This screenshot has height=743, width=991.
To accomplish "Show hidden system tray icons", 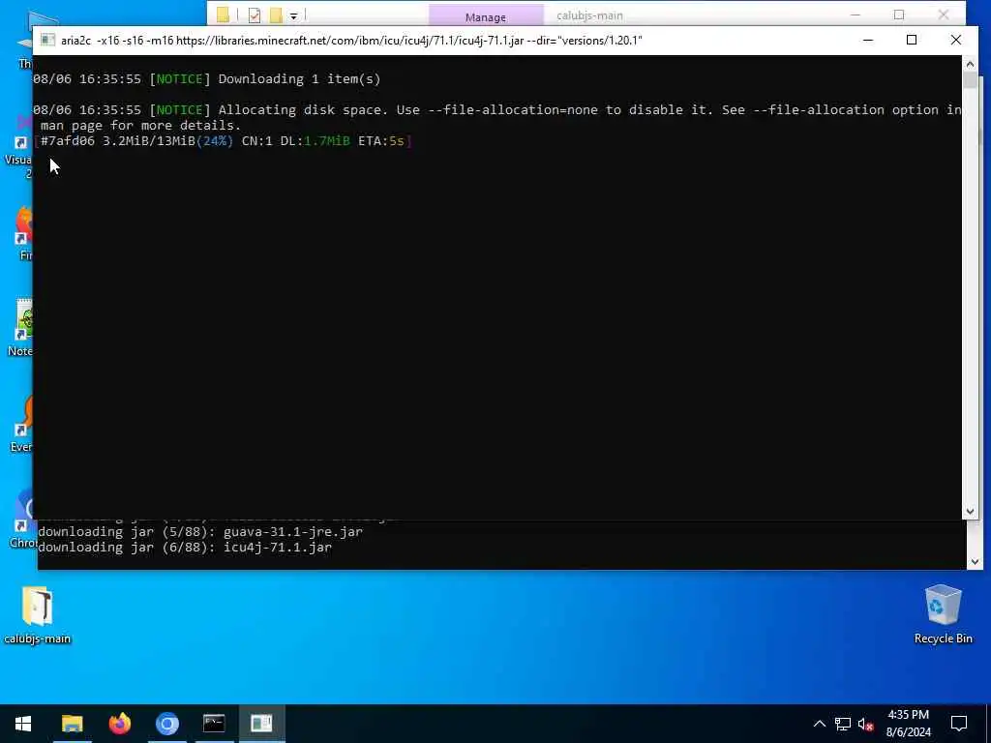I will 819,724.
